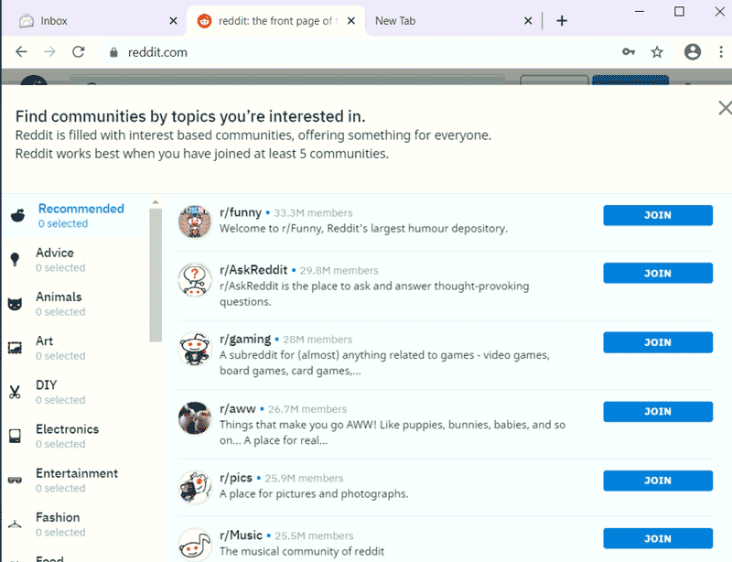This screenshot has height=562, width=732.
Task: Click the DIY scissors icon
Action: (x=15, y=392)
